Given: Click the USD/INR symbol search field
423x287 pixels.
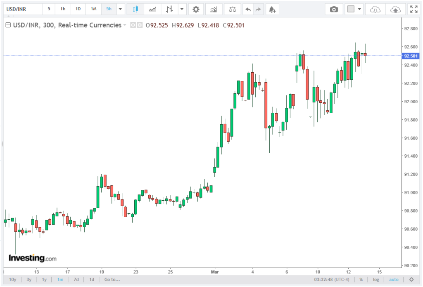Looking at the screenshot, I should (23, 9).
